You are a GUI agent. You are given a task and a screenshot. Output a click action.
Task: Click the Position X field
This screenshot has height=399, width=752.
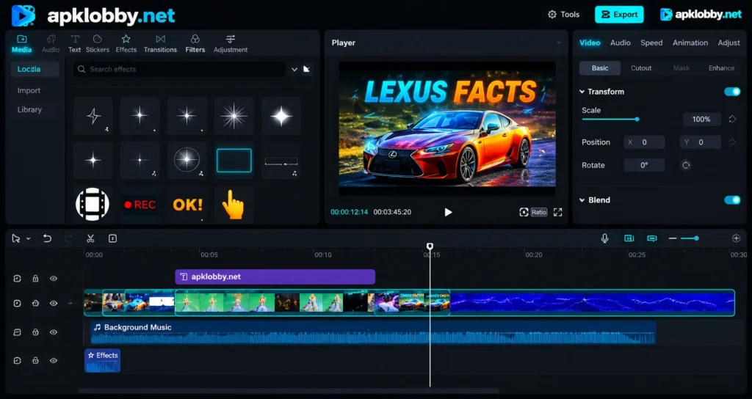(x=644, y=142)
